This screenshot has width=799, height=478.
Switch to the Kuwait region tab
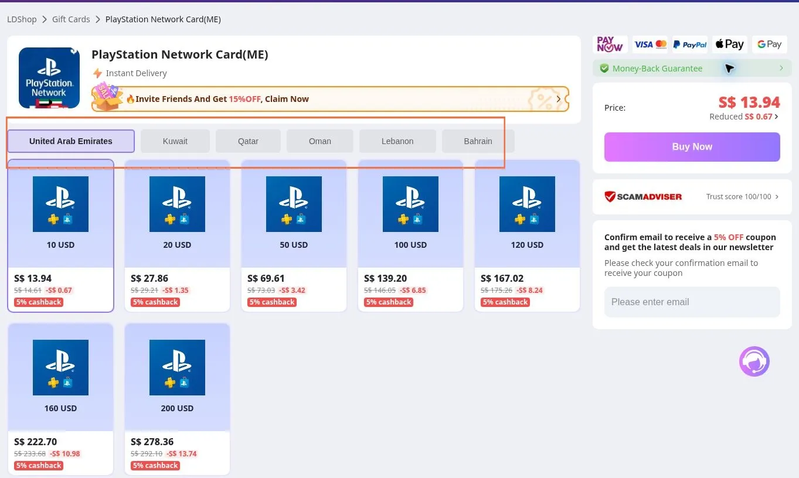(175, 141)
